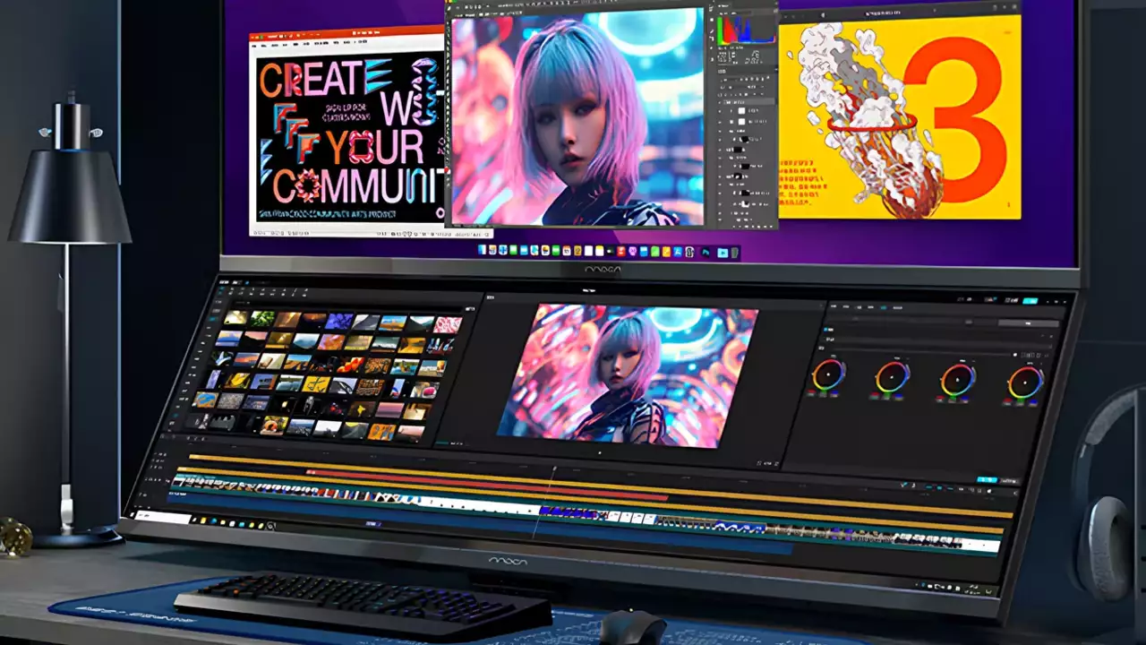Click the first color wheel in the grading panel
Viewport: 1146px width, 645px height.
828,374
